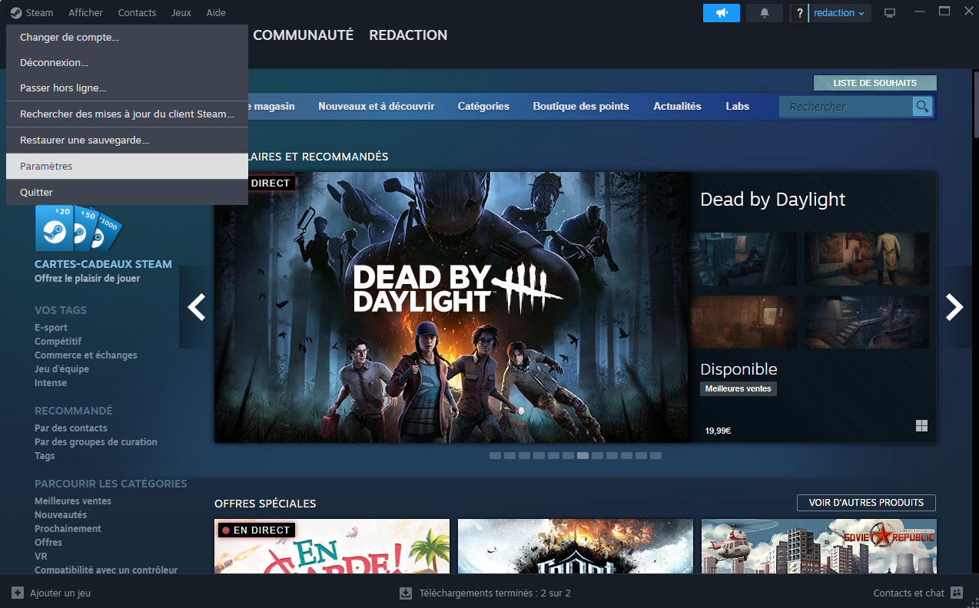
Task: Open the Jeux menu
Action: (x=181, y=13)
